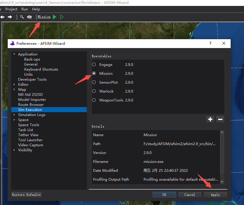Select Keyboard Shortcuts preferences page

[41, 69]
